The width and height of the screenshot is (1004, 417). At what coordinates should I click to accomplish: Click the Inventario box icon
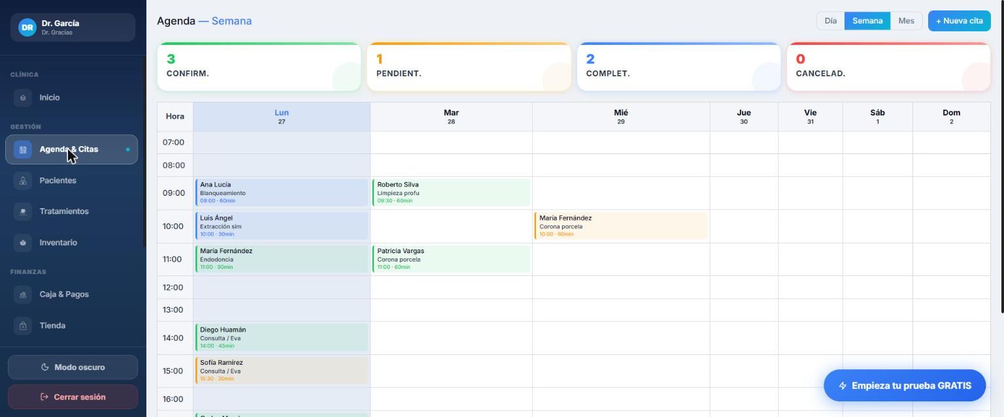(x=23, y=243)
